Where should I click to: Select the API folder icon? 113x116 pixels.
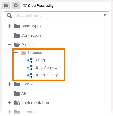(17, 93)
